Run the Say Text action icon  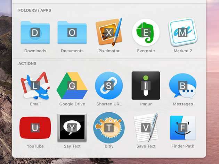tap(72, 128)
